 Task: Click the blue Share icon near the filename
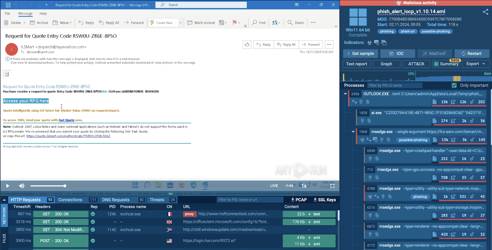point(486,12)
